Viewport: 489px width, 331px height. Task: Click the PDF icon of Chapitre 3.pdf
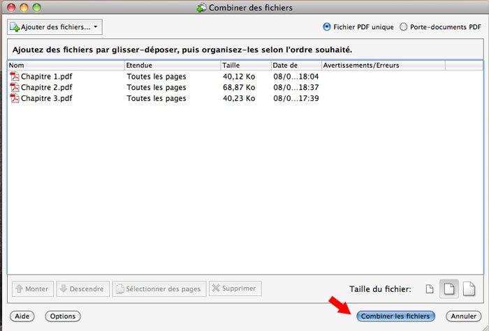click(x=14, y=99)
